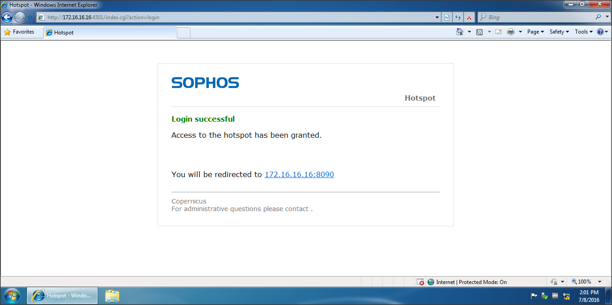Follow the 172.16.16.16:8090 redirect link

299,174
